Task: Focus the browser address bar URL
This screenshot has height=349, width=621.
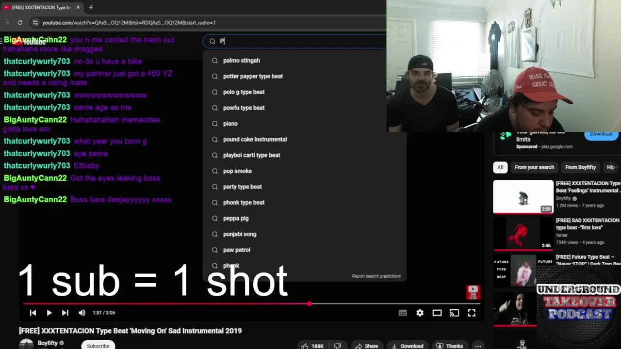Action: point(129,22)
